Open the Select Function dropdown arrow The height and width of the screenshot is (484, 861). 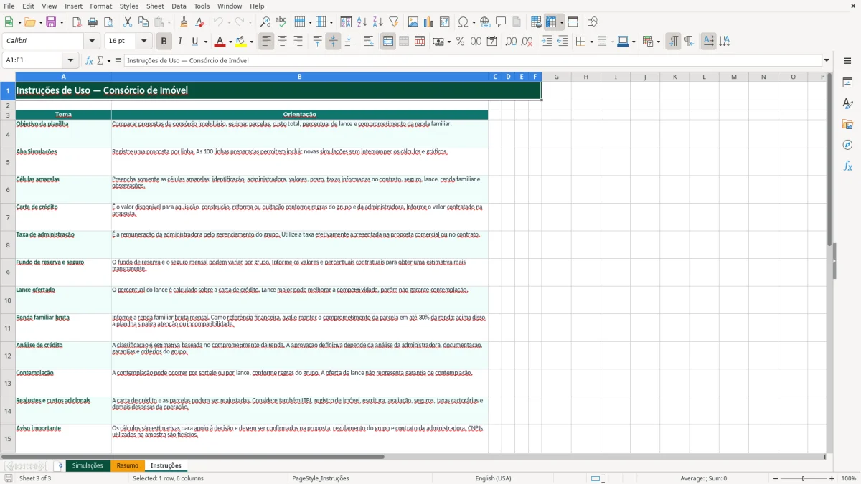(x=109, y=60)
